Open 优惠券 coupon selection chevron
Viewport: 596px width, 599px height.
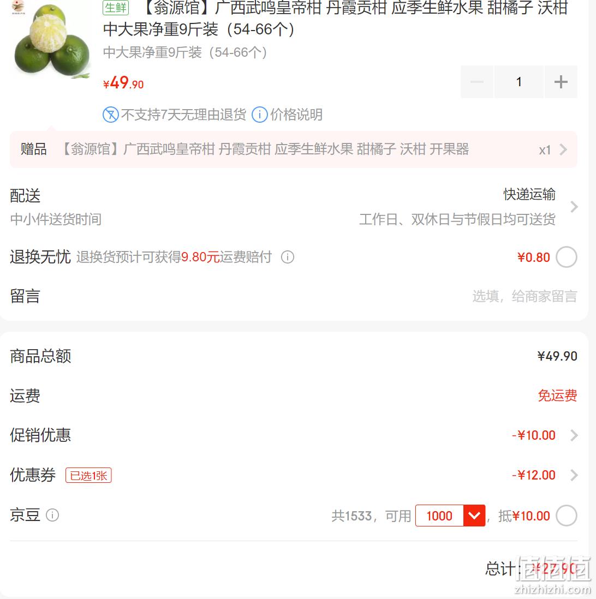pyautogui.click(x=574, y=475)
